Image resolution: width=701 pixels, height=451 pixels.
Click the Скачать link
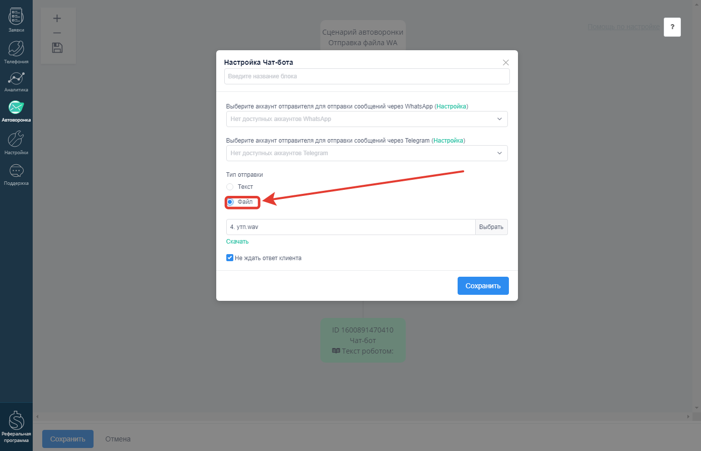pos(237,242)
